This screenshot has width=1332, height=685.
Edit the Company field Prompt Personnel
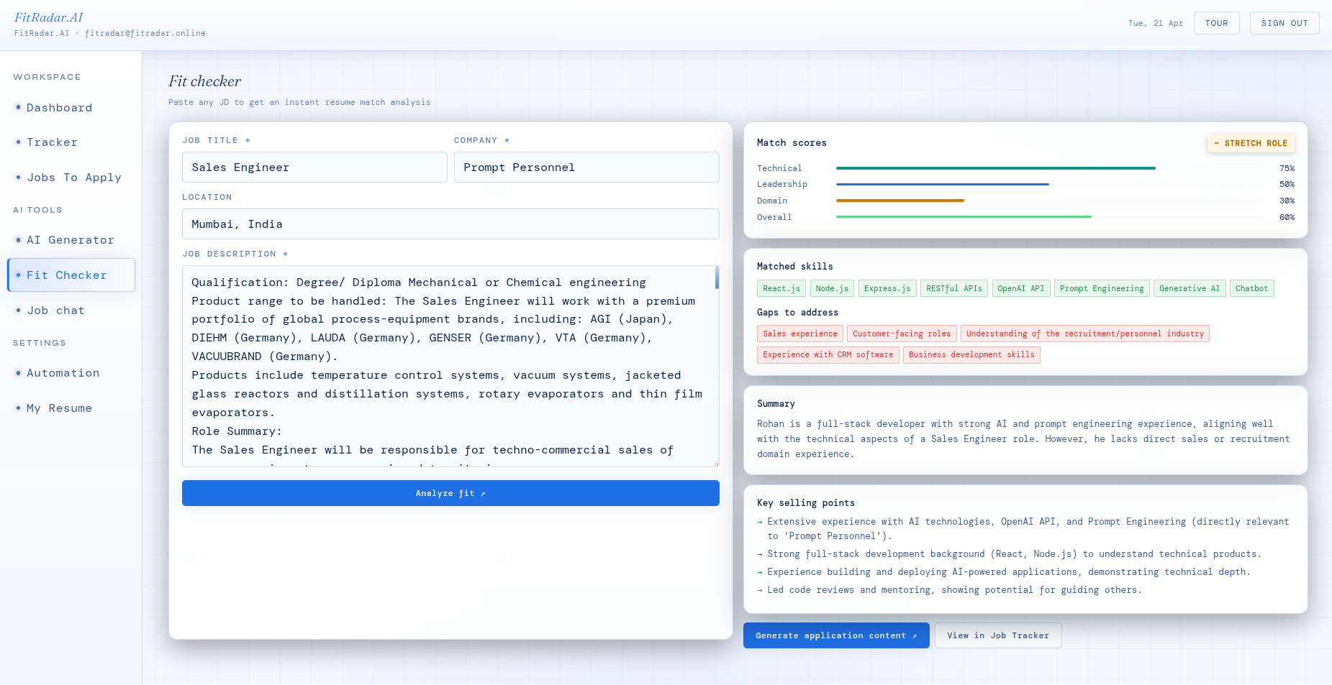click(586, 167)
